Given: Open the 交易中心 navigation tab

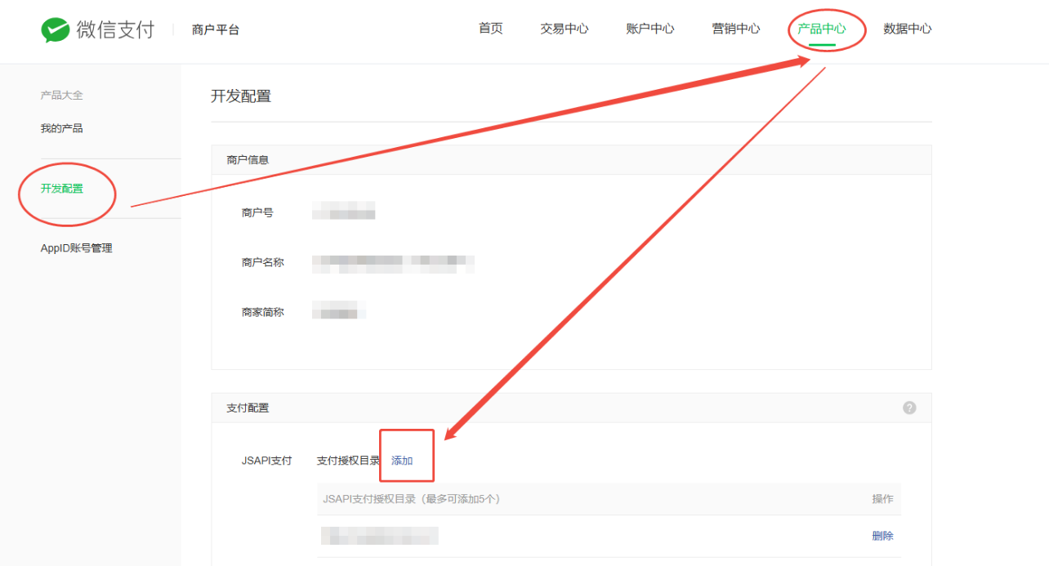Looking at the screenshot, I should coord(564,29).
